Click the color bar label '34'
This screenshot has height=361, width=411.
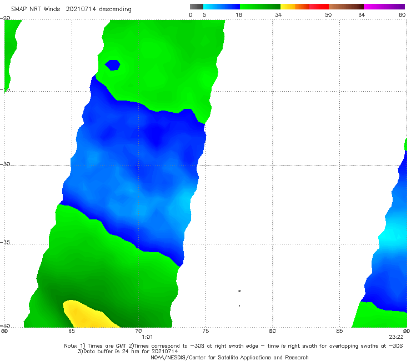pyautogui.click(x=278, y=15)
